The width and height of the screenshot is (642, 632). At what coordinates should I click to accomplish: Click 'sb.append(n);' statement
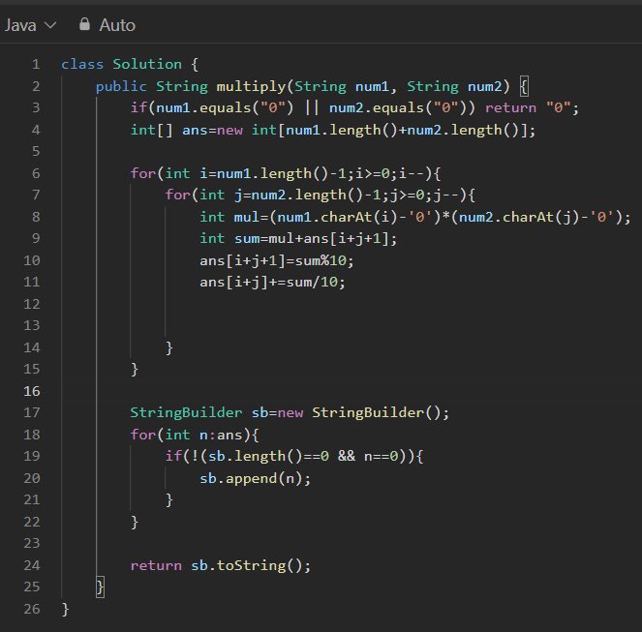tap(255, 478)
